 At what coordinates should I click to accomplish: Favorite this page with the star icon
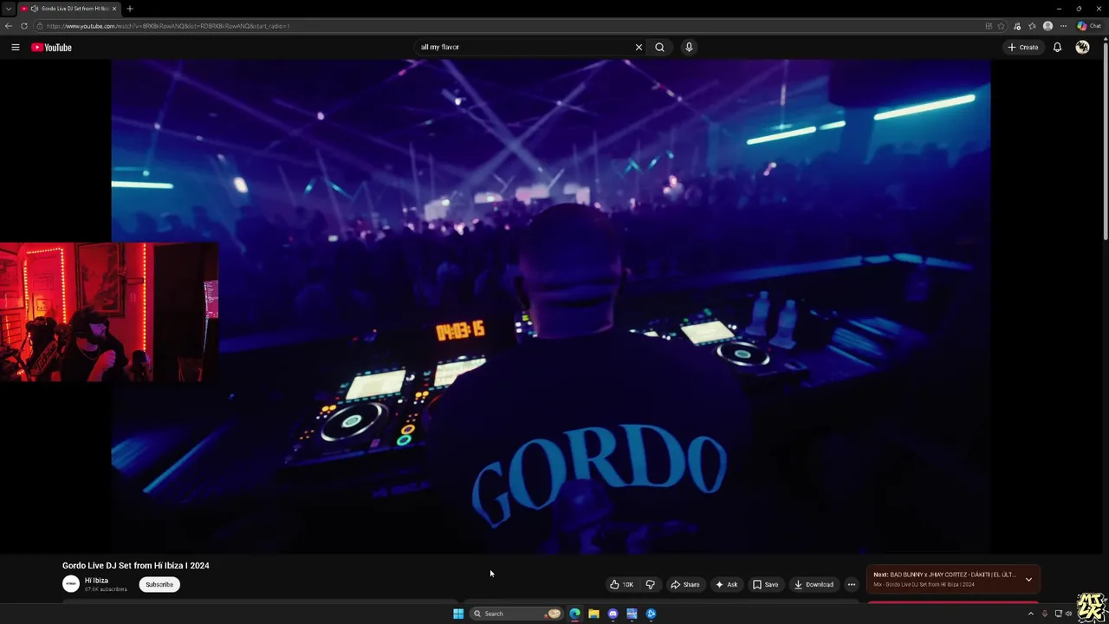pos(1001,26)
